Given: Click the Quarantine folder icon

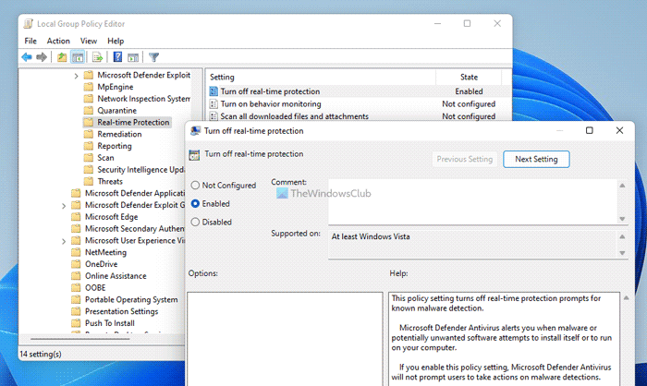Looking at the screenshot, I should [89, 111].
